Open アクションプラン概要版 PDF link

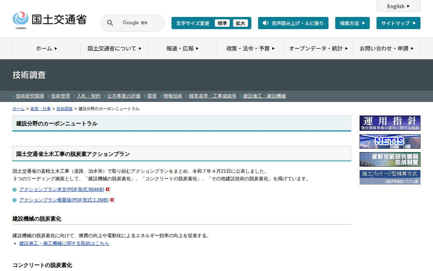(64, 200)
